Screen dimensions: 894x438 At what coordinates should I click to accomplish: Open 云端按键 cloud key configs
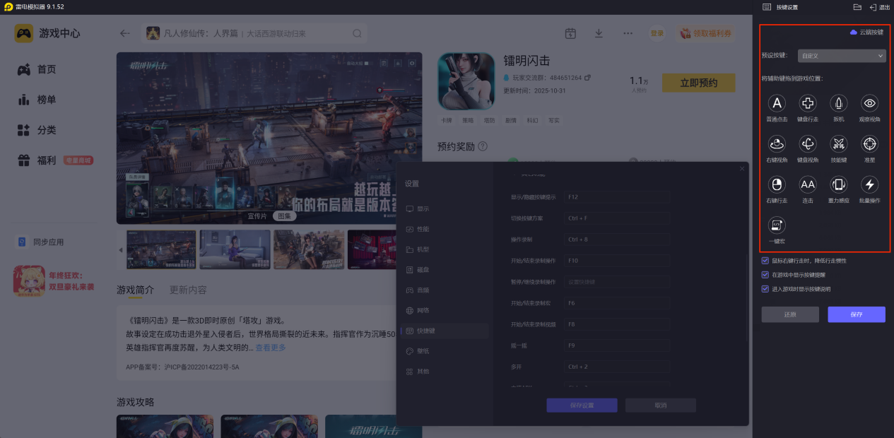(x=866, y=32)
